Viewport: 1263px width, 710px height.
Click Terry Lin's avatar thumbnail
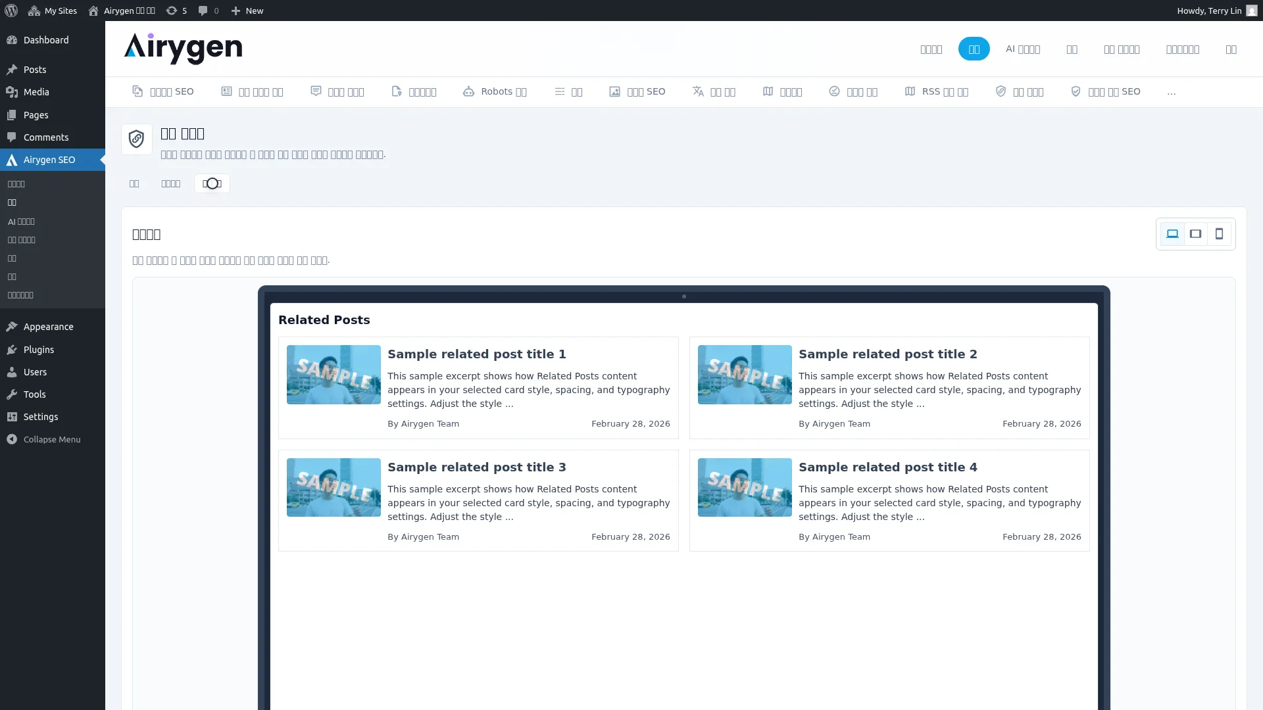[1252, 11]
